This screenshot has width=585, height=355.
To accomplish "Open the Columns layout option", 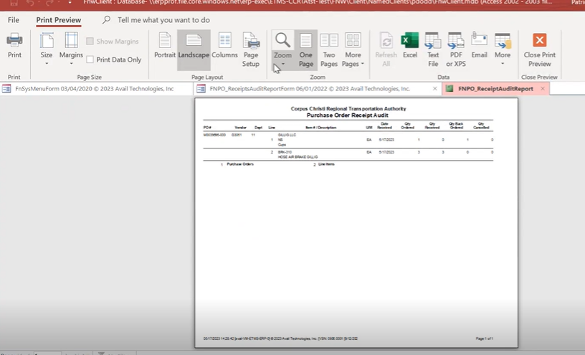I will (x=224, y=46).
